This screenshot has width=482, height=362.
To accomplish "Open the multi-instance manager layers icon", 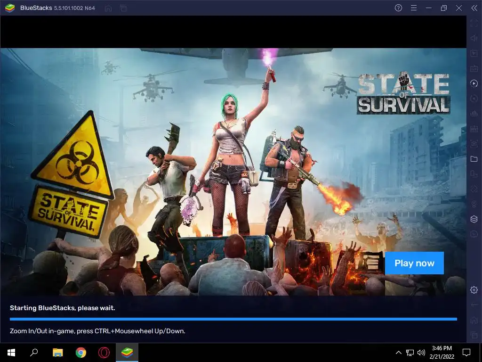I will 474,219.
